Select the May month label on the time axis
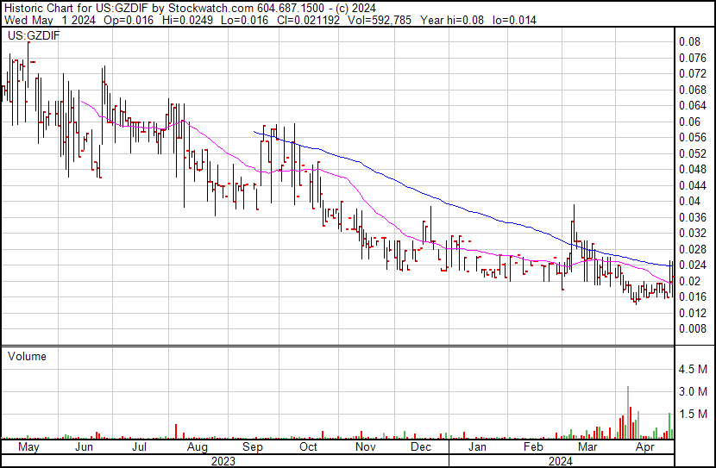 pos(28,447)
